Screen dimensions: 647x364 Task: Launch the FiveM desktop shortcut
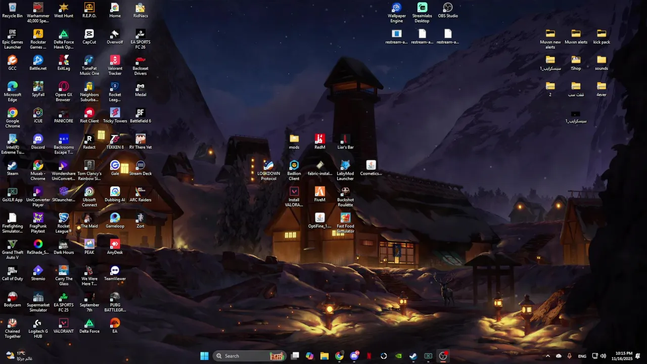tap(319, 195)
